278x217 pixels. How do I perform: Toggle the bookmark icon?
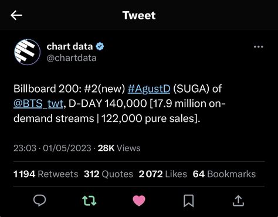coord(189,201)
